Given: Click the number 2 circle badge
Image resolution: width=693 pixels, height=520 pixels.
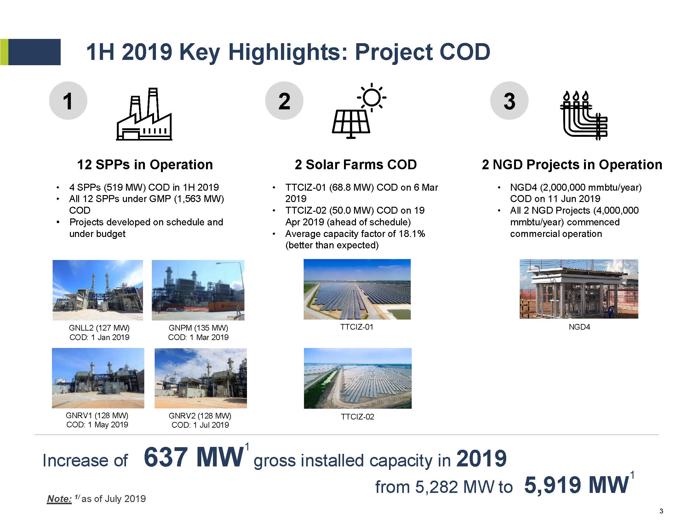Looking at the screenshot, I should 284,101.
